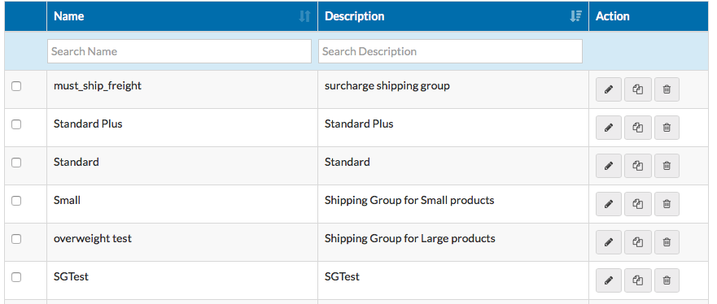
Task: Click the SGTest name cell
Action: 182,280
